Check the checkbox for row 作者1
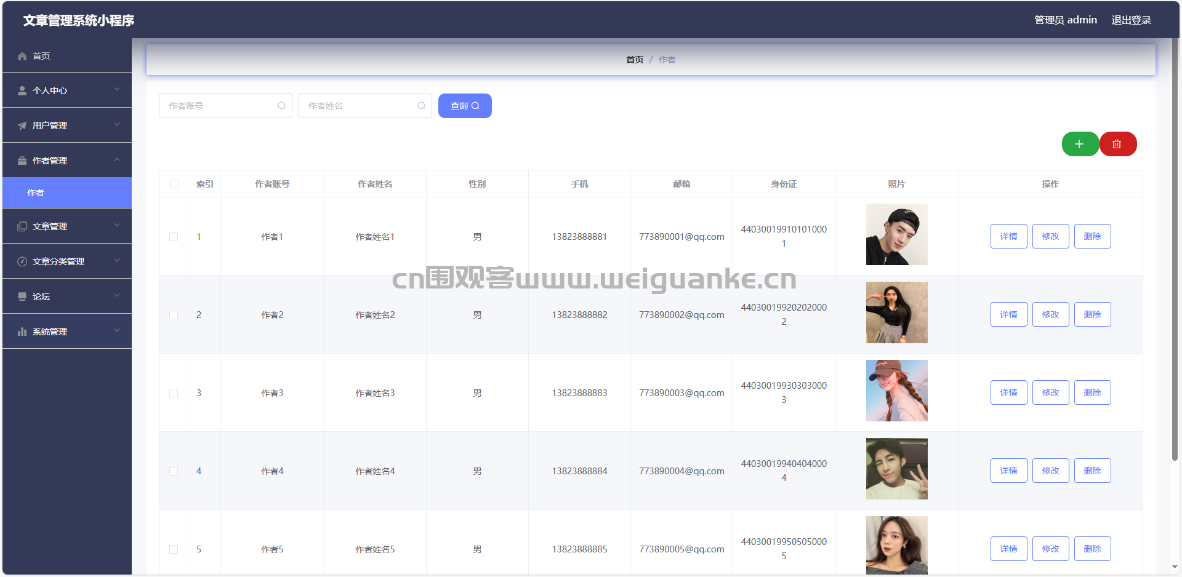1182x577 pixels. point(174,237)
